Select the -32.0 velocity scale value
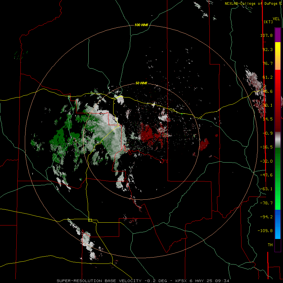The width and height of the screenshot is (283, 283). (266, 161)
